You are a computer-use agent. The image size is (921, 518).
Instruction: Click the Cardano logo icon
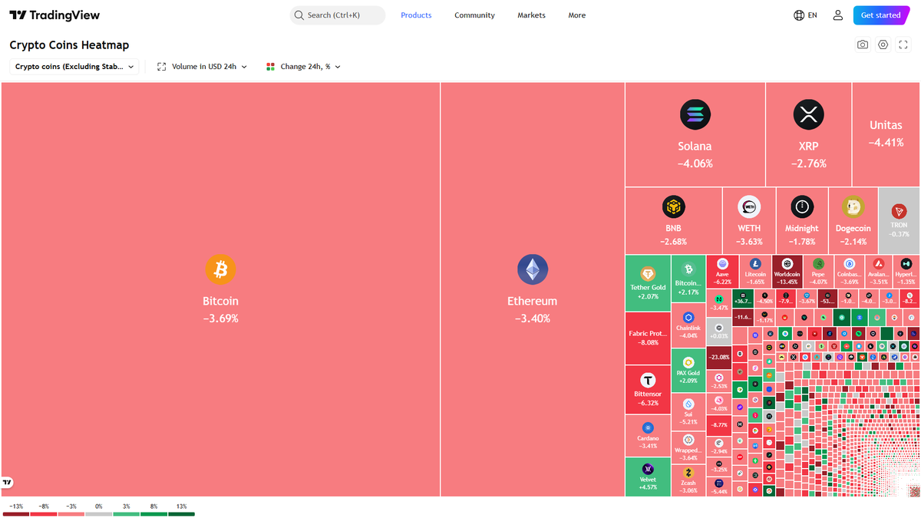click(x=648, y=427)
